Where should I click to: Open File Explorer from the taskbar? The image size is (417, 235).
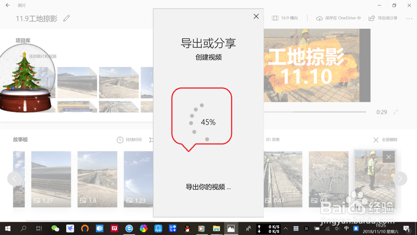216,228
